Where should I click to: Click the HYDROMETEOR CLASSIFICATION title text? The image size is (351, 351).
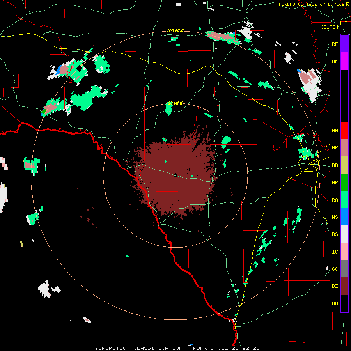tap(137, 348)
